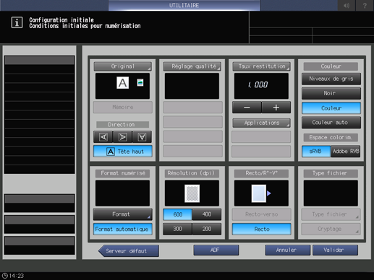Go back to Serveur défaut

pos(129,251)
